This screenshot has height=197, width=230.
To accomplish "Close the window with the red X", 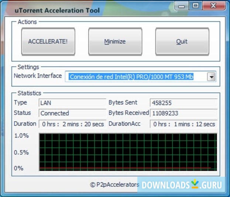I will (x=213, y=6).
